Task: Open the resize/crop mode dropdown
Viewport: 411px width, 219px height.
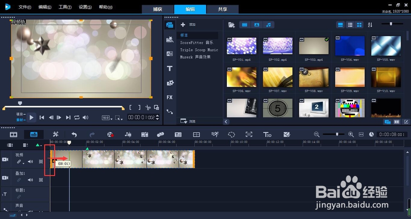Action: pos(119,118)
